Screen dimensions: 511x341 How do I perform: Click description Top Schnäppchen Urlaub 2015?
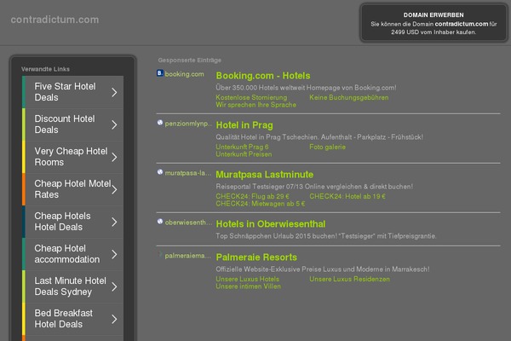326,236
